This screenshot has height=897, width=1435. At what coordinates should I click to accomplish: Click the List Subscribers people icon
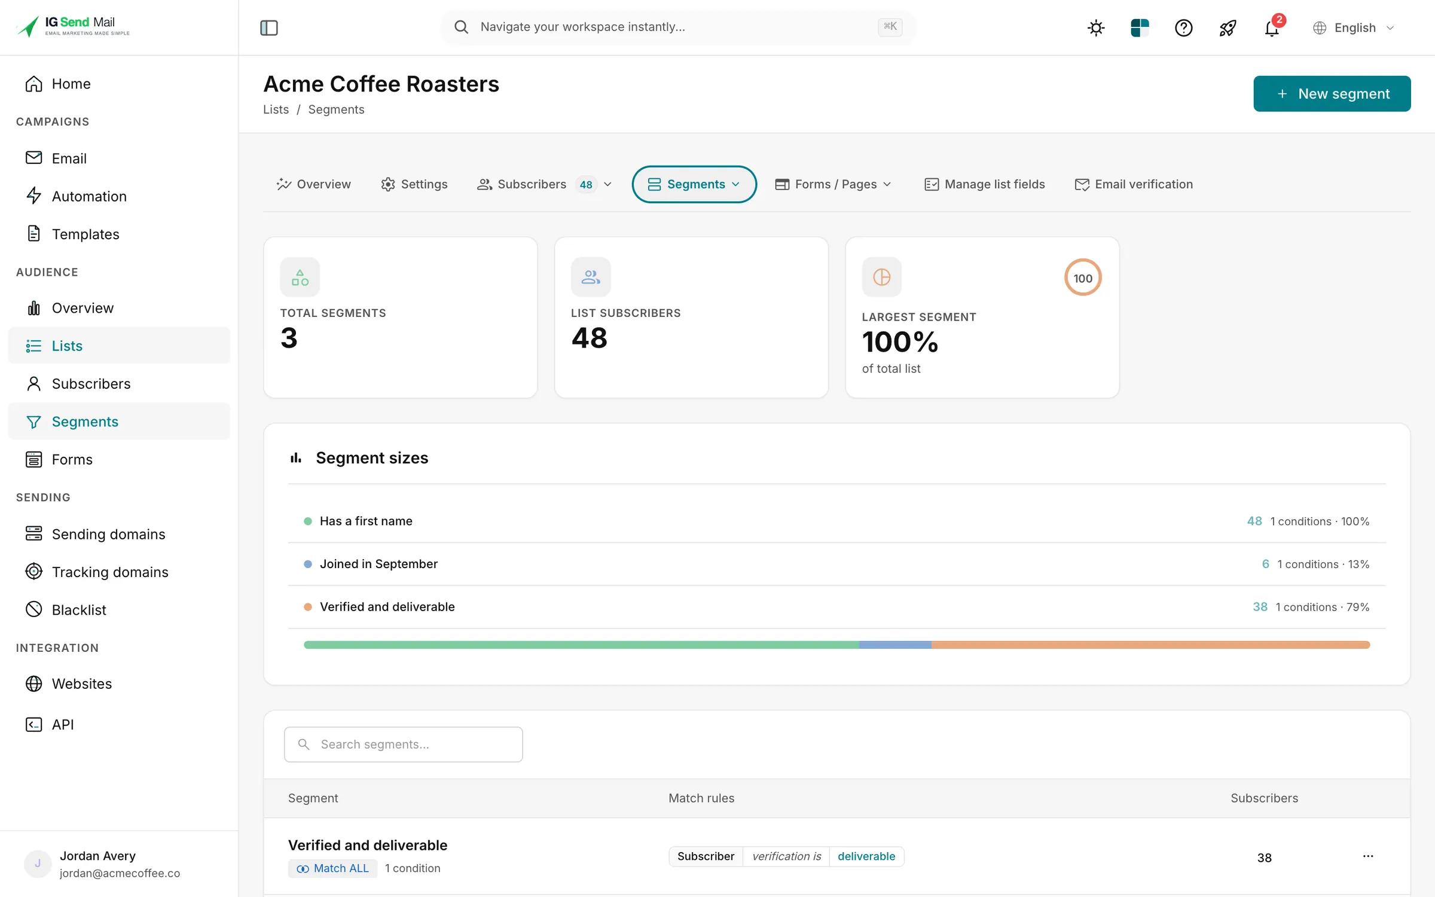tap(591, 277)
